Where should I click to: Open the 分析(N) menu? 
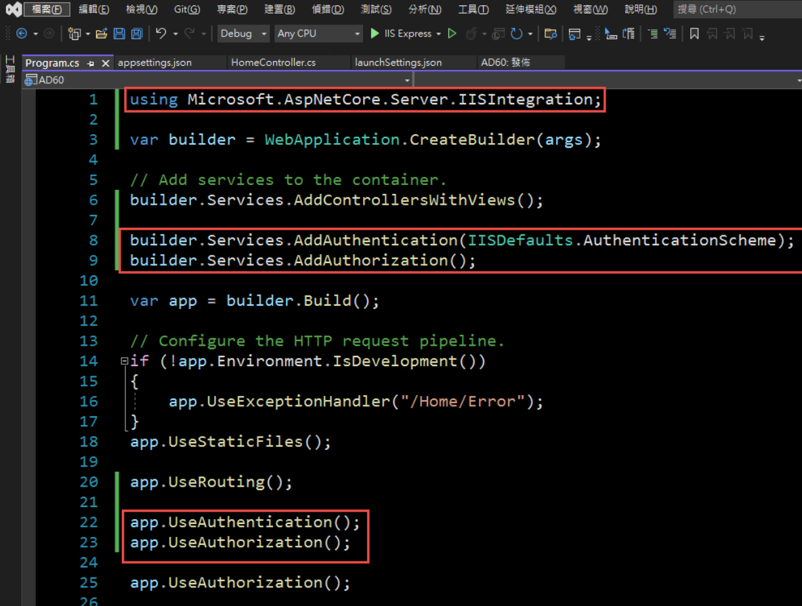(425, 9)
